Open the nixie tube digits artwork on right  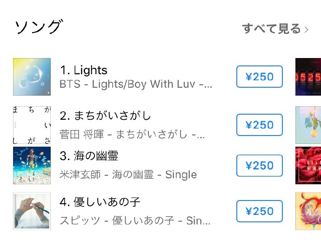click(x=308, y=77)
